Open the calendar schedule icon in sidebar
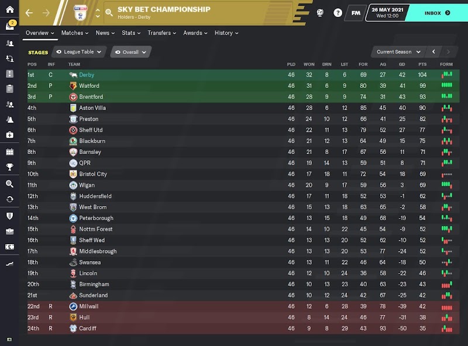Screen dimensions: 468x346 coord(9,152)
